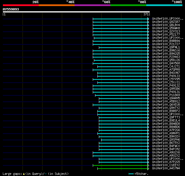This screenshot has width=185, height=176.
Task: Click the cyan alignment bar for Q9SPH6
Action: click(x=125, y=140)
